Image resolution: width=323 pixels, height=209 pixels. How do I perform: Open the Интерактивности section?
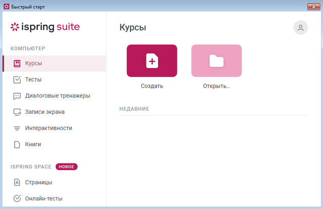point(48,128)
